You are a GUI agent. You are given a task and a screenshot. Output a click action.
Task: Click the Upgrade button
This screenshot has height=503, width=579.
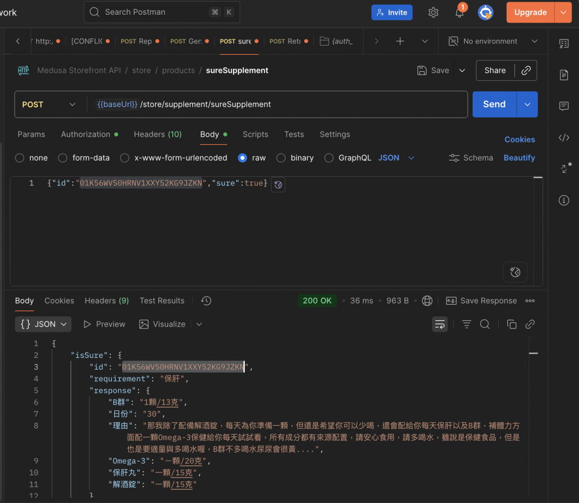[530, 12]
